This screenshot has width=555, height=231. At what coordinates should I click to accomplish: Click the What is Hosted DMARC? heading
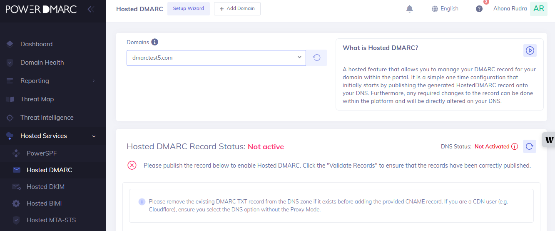click(x=381, y=48)
